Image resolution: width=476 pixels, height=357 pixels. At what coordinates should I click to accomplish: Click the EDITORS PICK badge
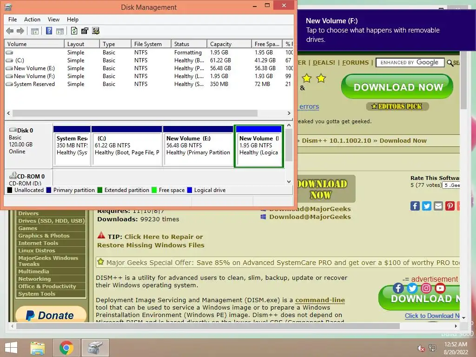(x=397, y=106)
